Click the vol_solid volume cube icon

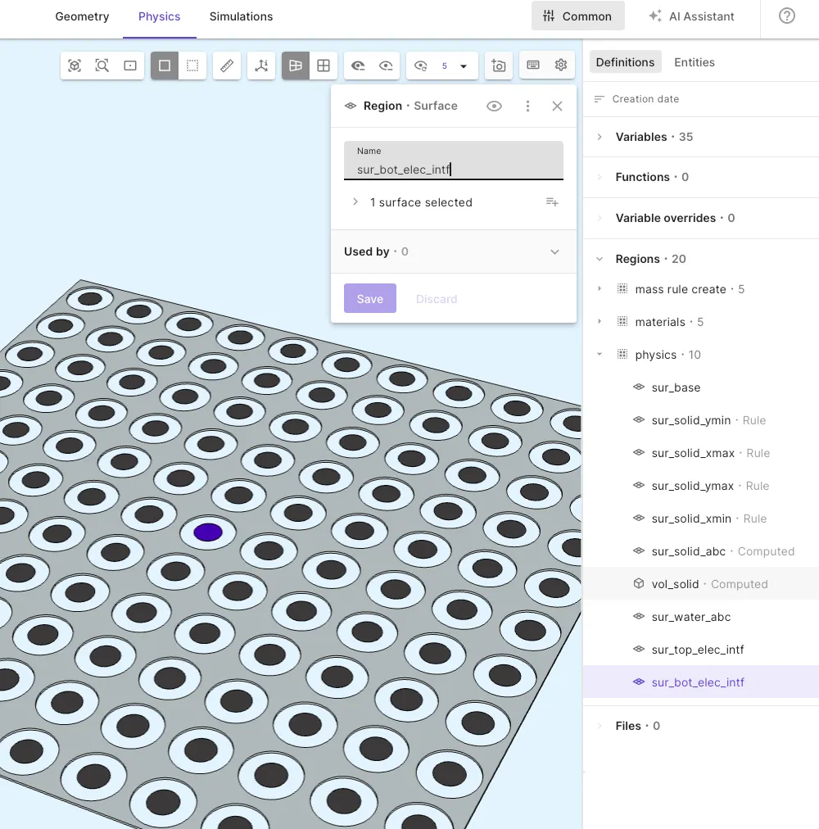(639, 584)
